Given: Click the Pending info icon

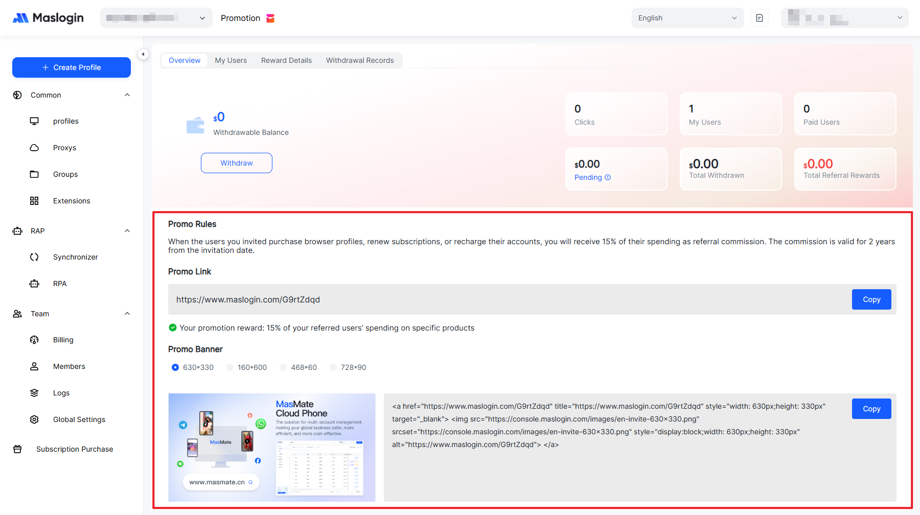Looking at the screenshot, I should click(x=608, y=177).
